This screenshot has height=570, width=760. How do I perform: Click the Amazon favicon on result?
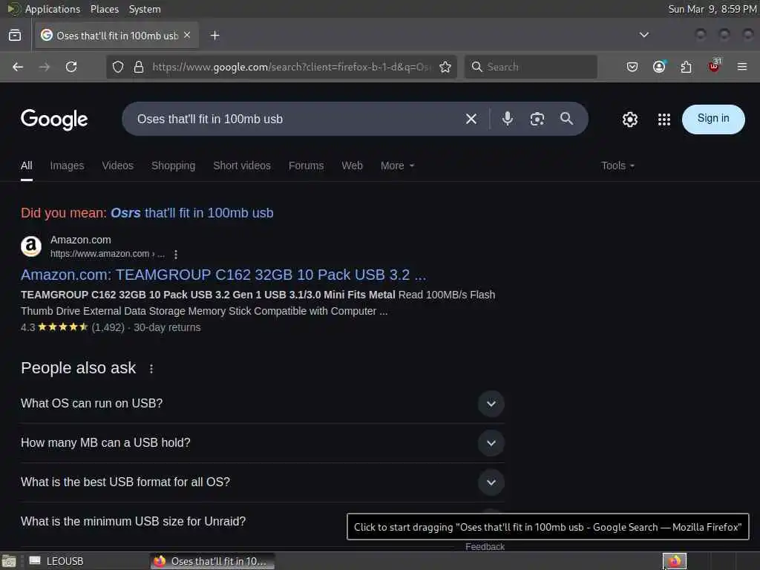point(31,246)
